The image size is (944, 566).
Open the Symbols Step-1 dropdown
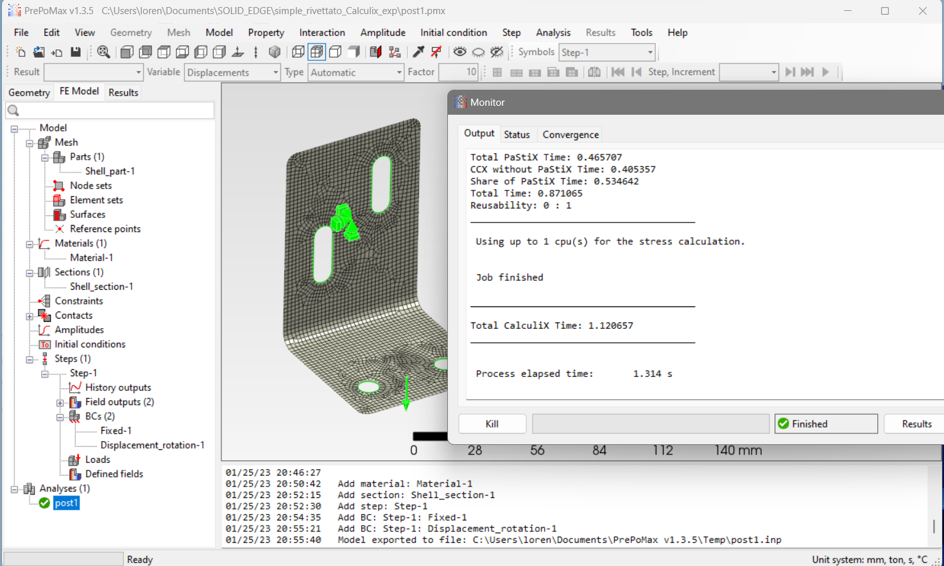(x=649, y=53)
